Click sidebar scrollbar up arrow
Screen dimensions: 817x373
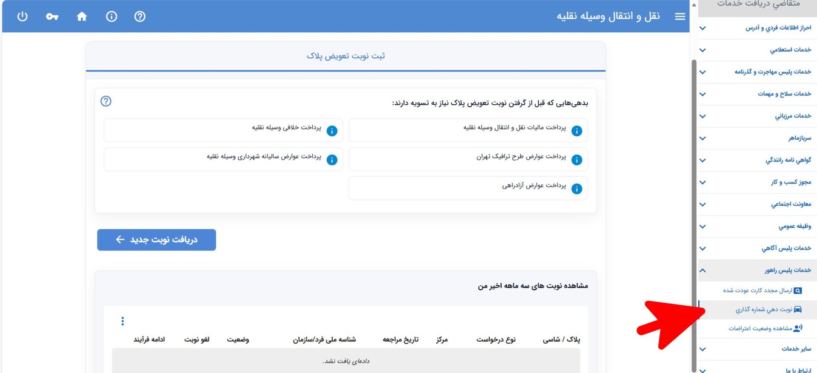click(694, 5)
